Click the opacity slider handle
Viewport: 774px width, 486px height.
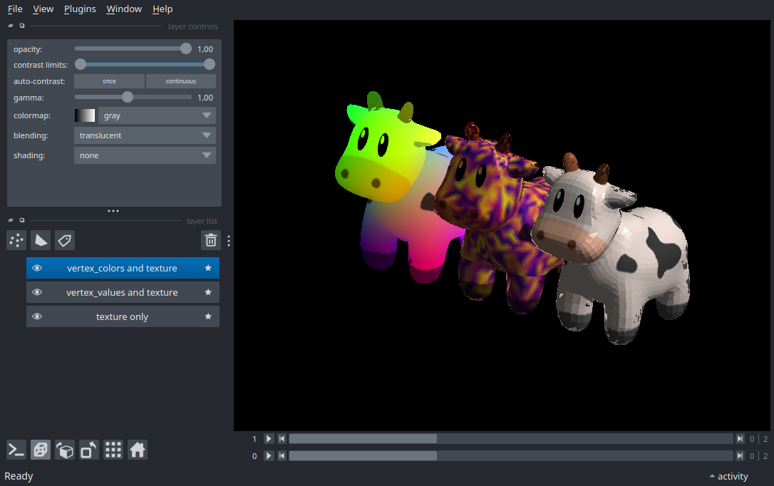(x=185, y=48)
